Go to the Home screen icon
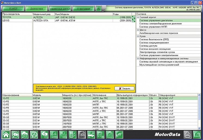 point(6,135)
